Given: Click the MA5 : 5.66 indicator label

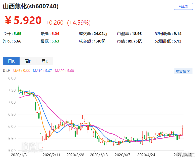Looking at the screenshot, I should 21,71.
